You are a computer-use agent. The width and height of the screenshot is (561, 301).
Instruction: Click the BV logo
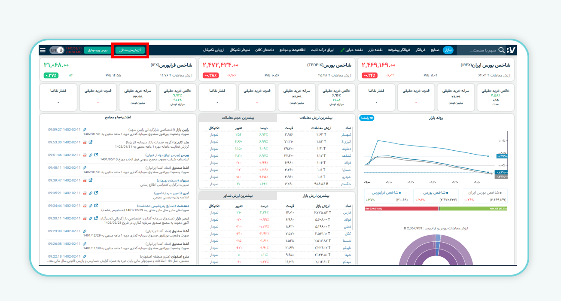pyautogui.click(x=511, y=50)
